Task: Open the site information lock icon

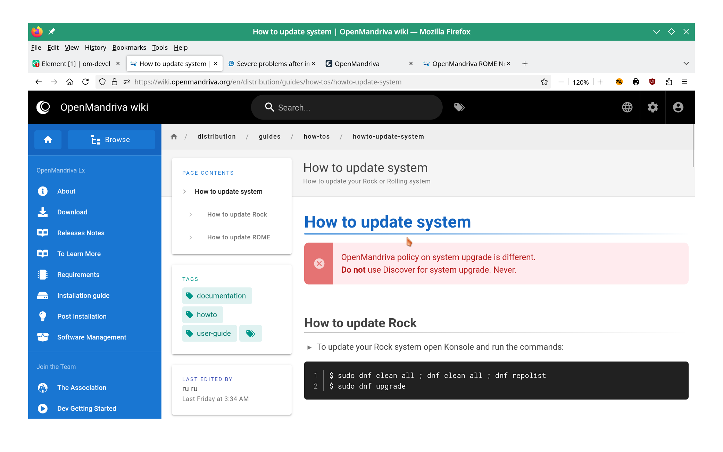Action: tap(114, 82)
